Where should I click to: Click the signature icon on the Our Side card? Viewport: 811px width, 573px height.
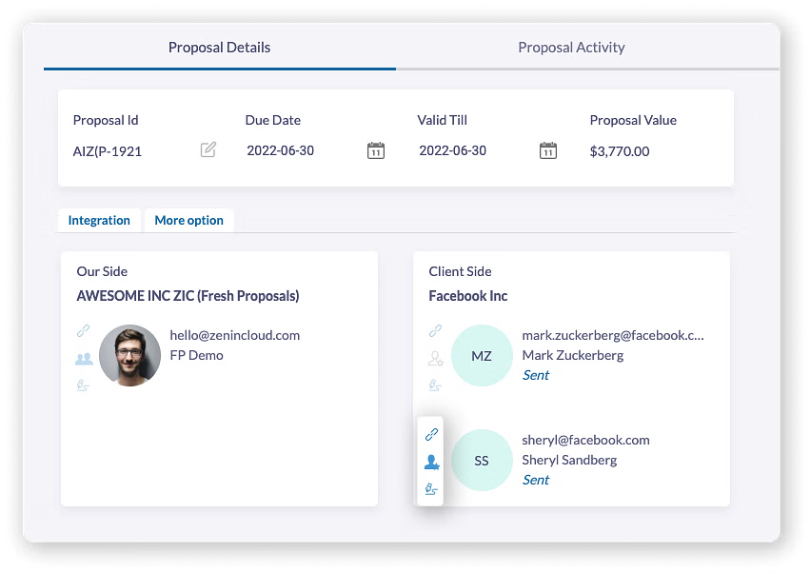pos(83,385)
